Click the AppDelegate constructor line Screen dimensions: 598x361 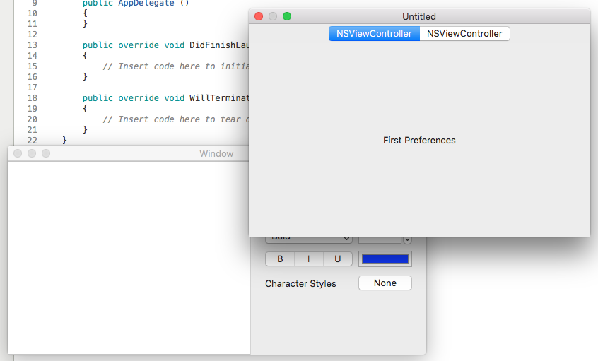pyautogui.click(x=136, y=4)
